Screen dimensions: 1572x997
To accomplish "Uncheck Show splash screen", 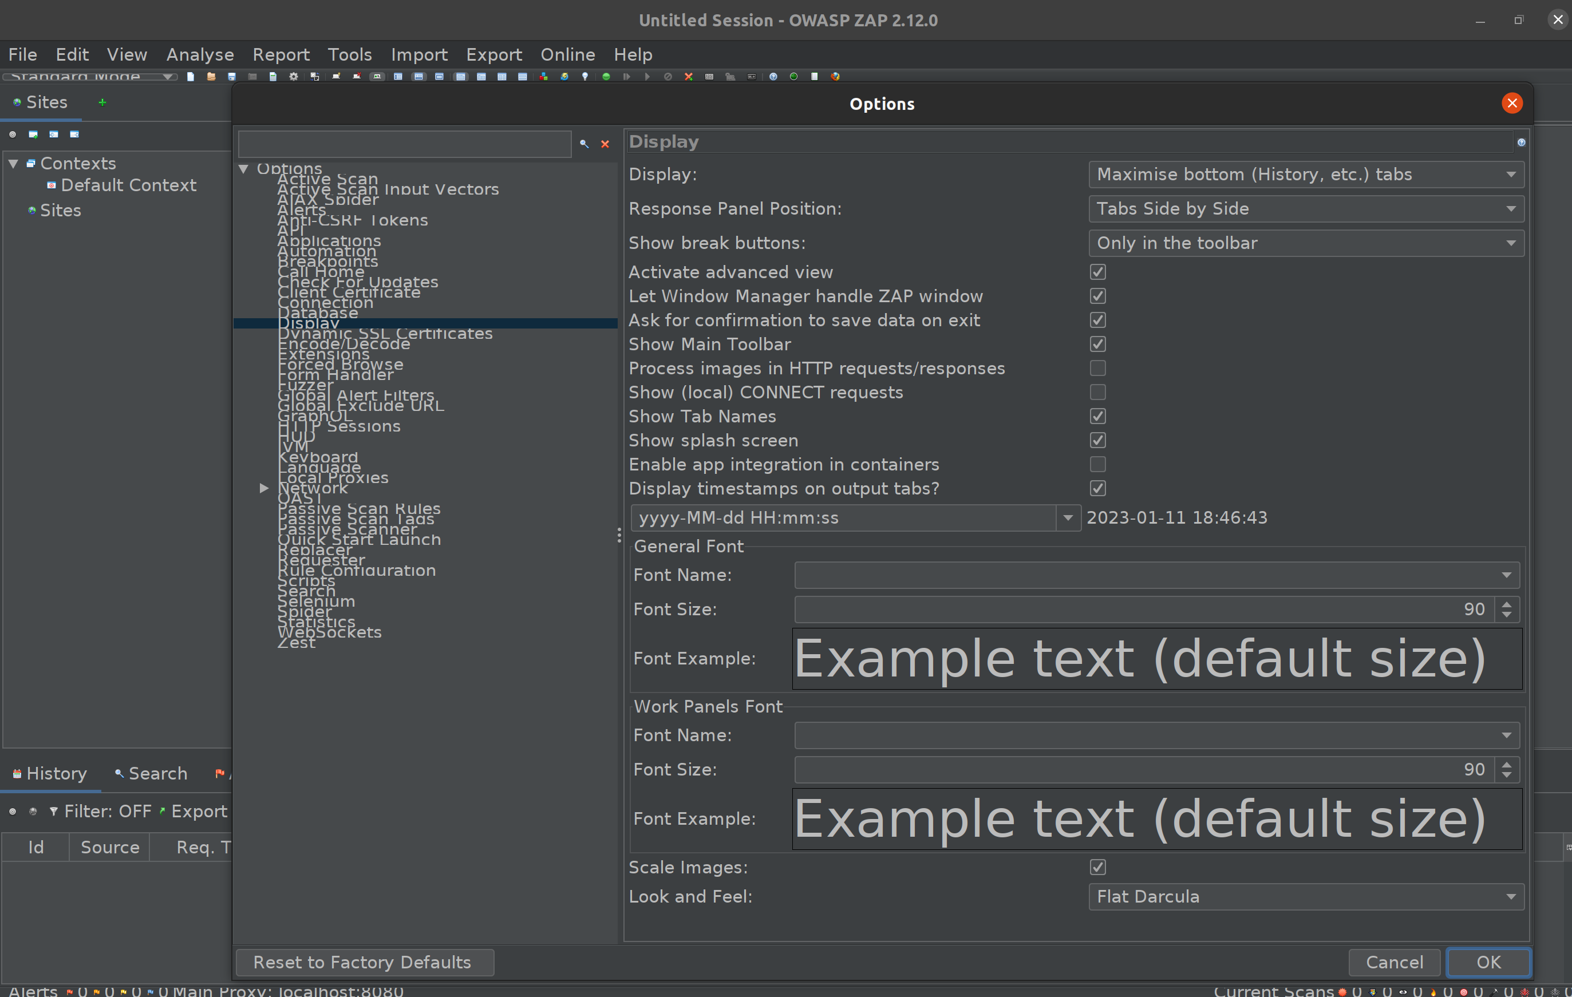I will tap(1098, 441).
